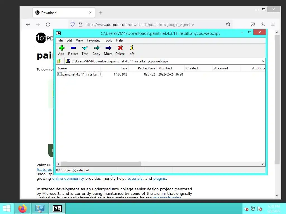Click the Add button in 7-Zip toolbar
This screenshot has width=286, height=214.
(61, 50)
